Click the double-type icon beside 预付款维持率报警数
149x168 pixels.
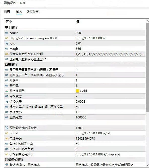point(7,128)
